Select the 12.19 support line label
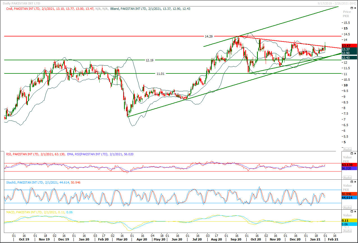The width and height of the screenshot is (358, 243). (x=150, y=60)
